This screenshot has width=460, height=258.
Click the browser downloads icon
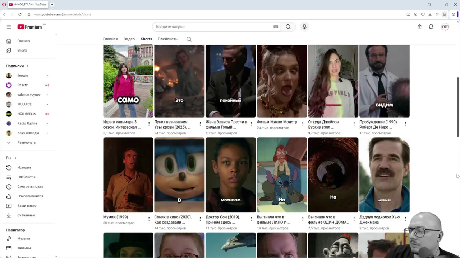430,14
